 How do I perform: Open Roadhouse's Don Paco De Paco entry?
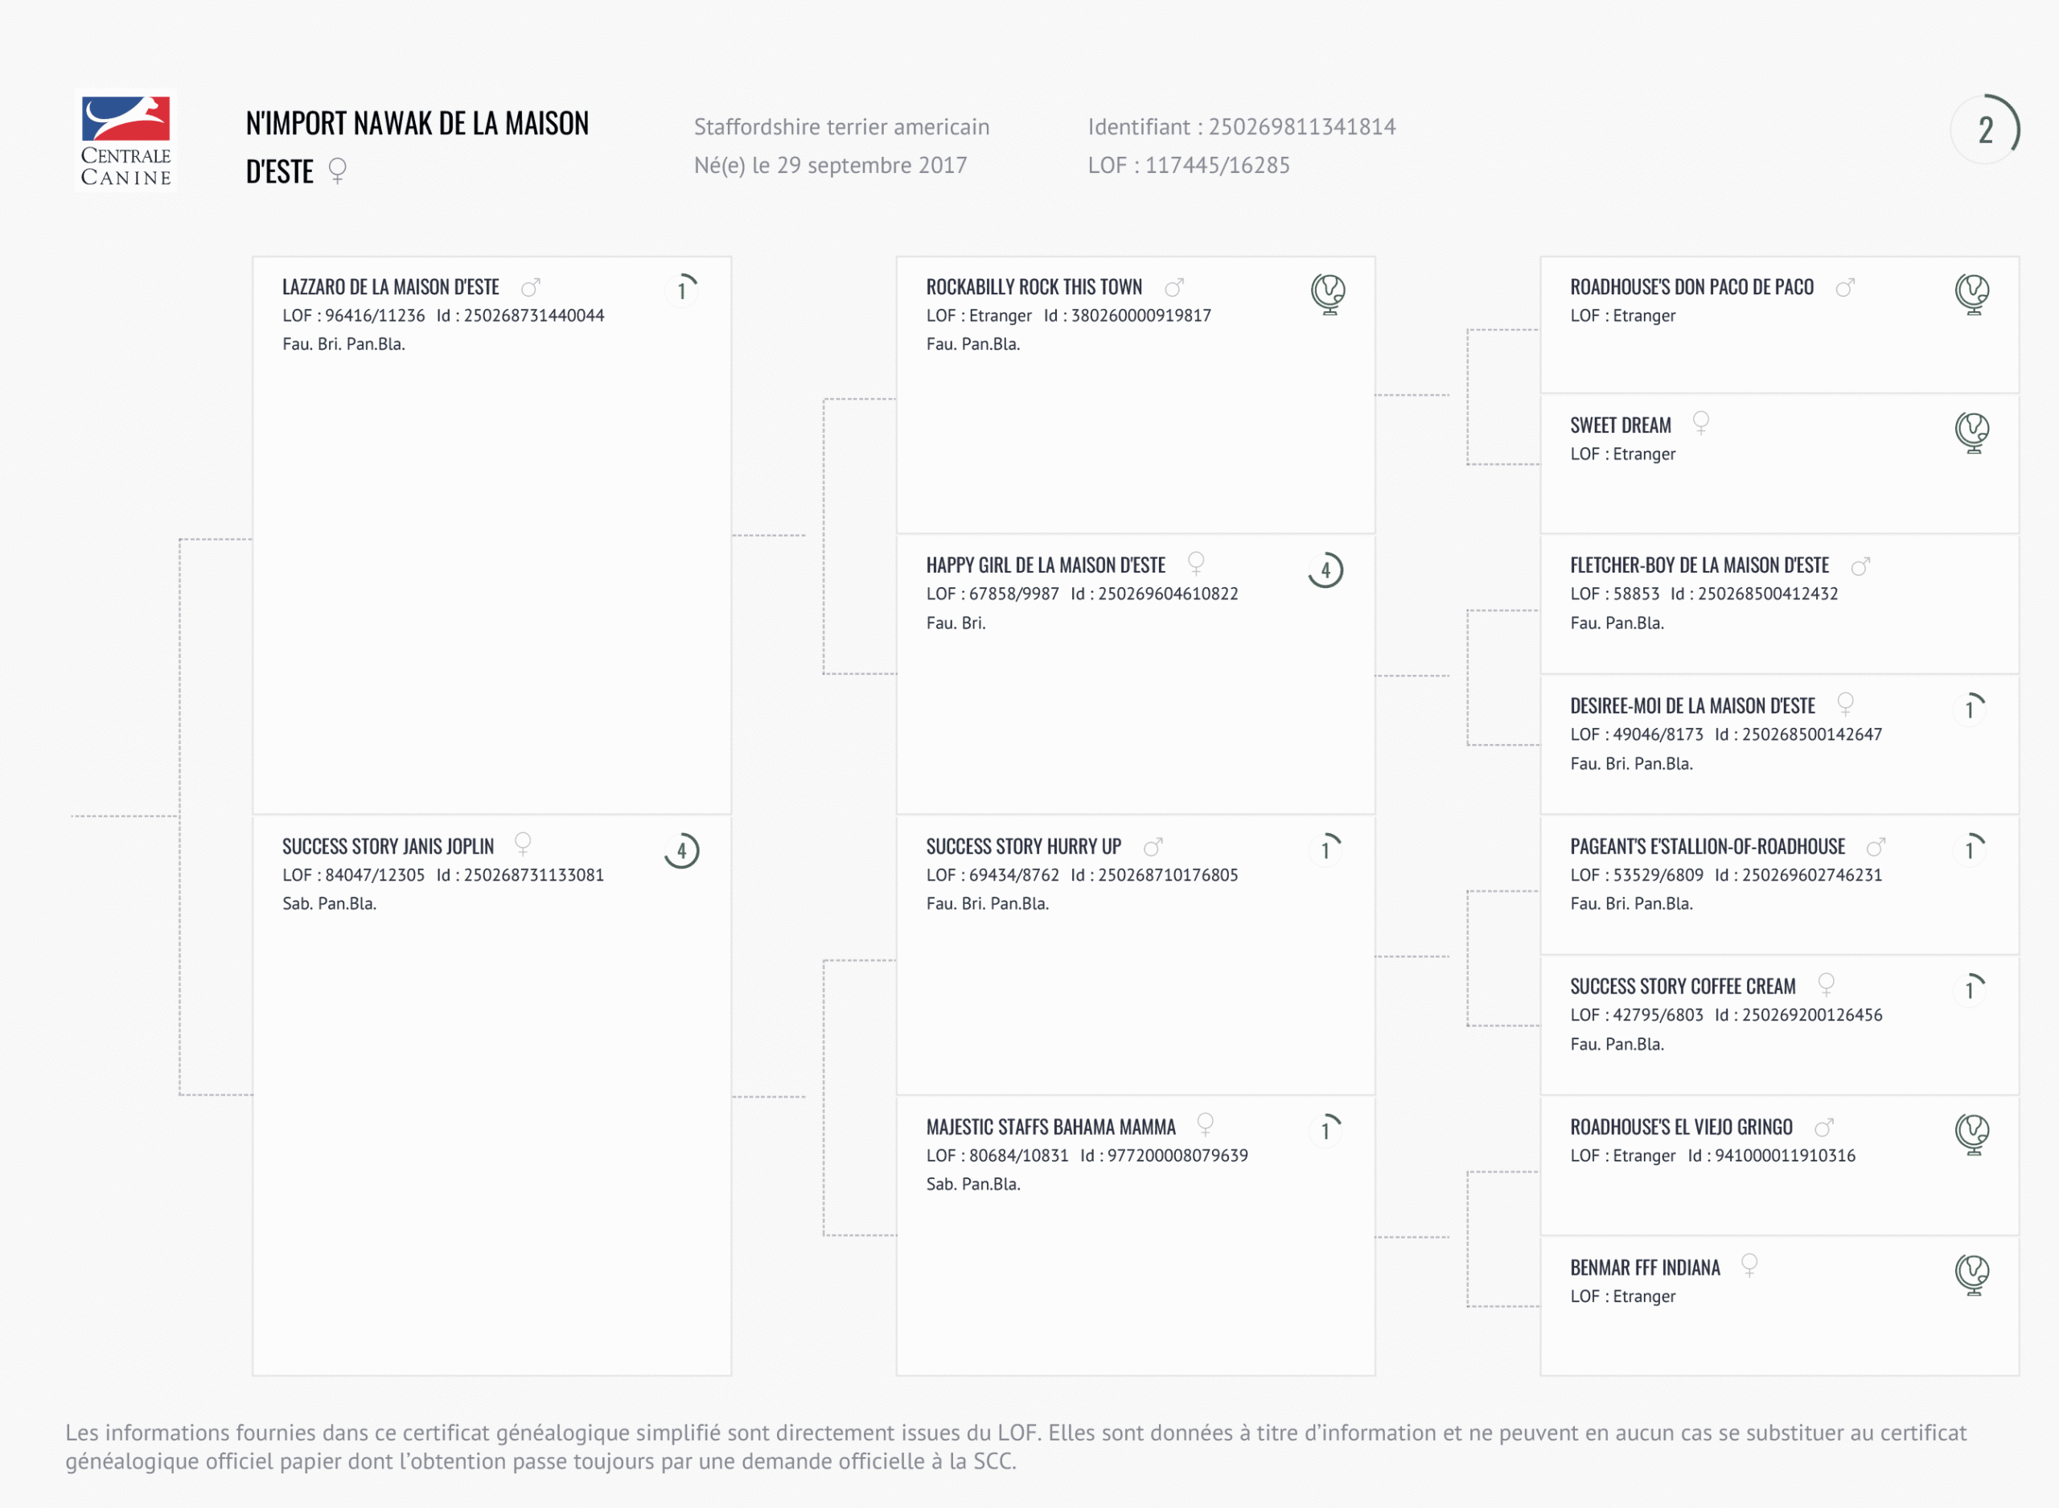coord(1691,288)
